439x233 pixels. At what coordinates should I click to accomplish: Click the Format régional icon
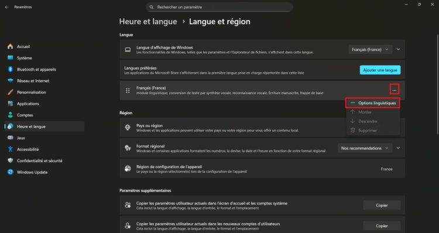(x=128, y=148)
